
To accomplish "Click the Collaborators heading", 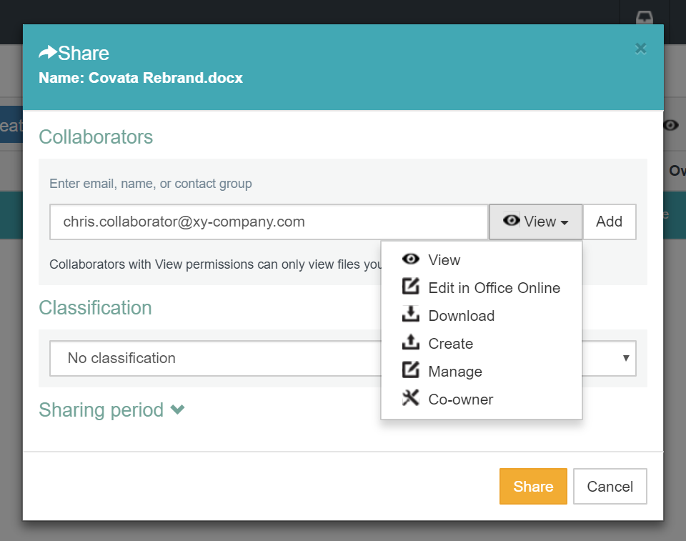I will (96, 137).
